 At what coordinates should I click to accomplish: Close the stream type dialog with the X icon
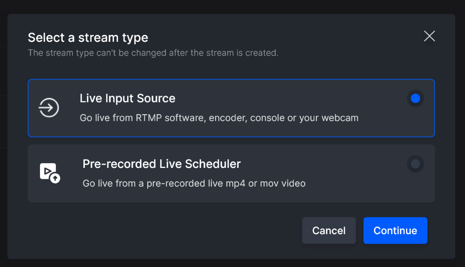[x=429, y=36]
